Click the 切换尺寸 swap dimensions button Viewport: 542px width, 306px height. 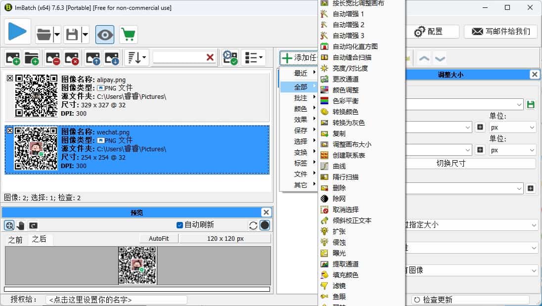[x=471, y=163]
